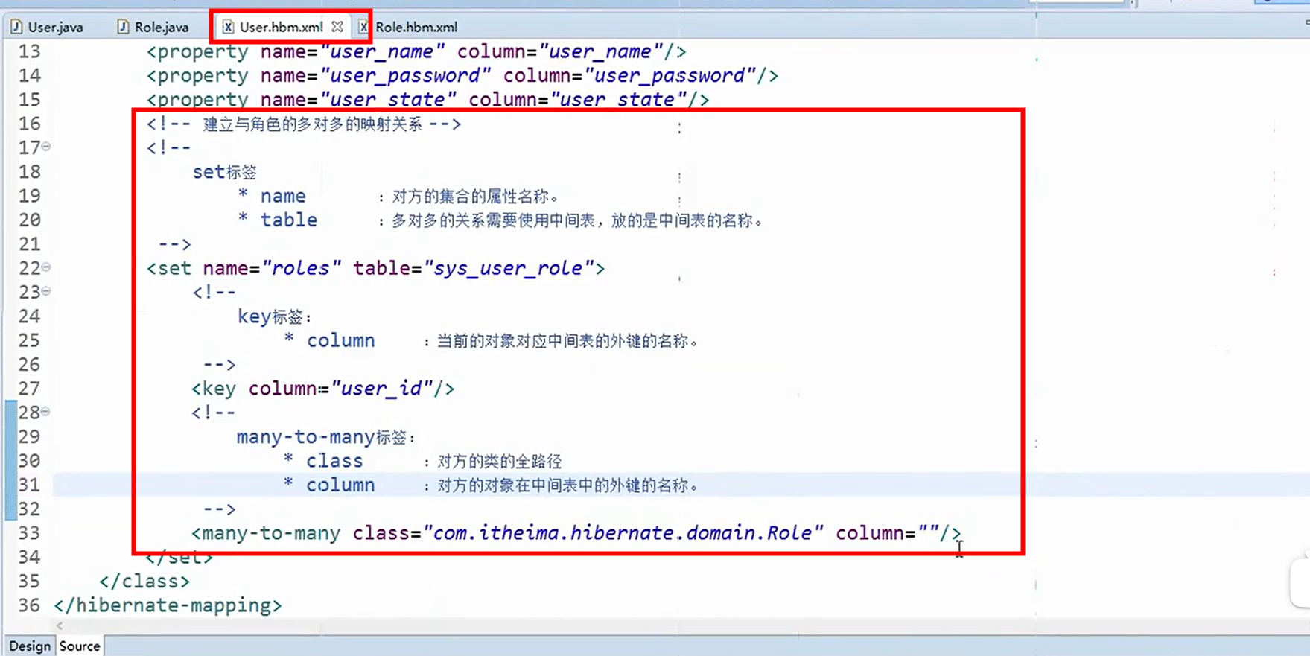
Task: Click the roles value in set tag
Action: point(300,268)
